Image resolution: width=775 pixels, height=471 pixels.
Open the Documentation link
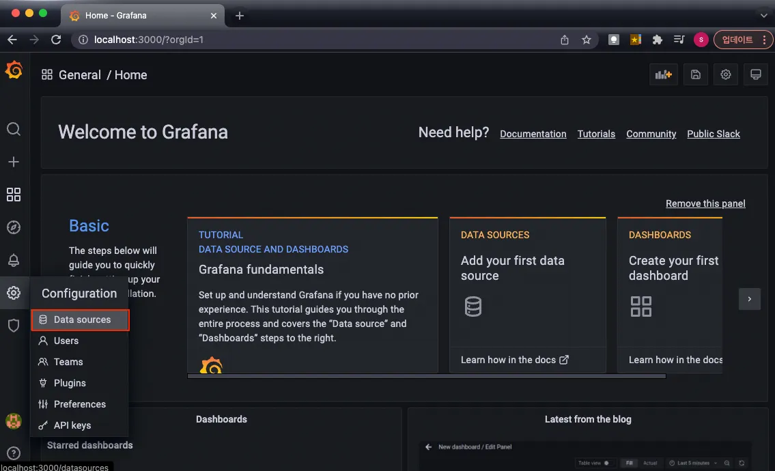533,134
